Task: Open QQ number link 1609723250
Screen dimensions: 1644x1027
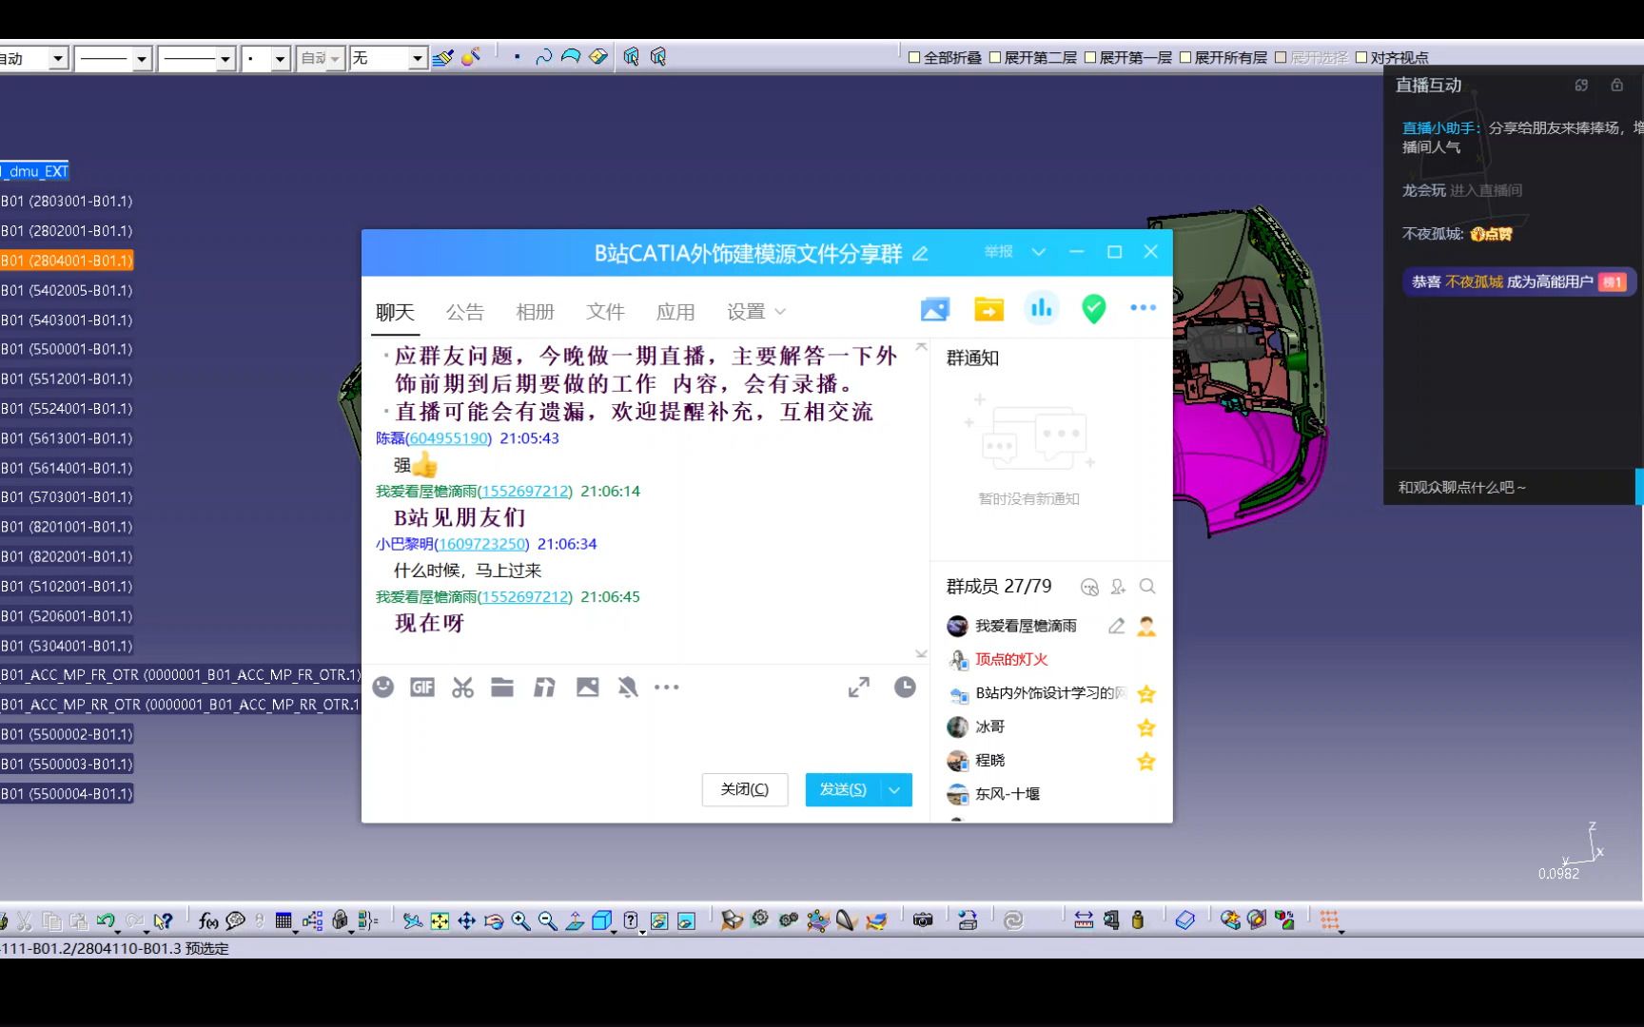Action: tap(482, 544)
